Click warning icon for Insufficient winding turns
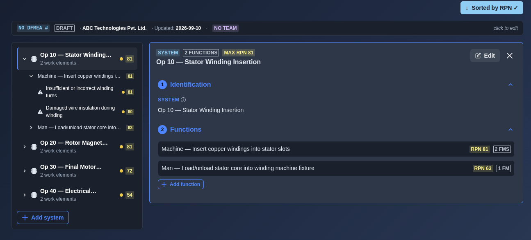 point(40,92)
